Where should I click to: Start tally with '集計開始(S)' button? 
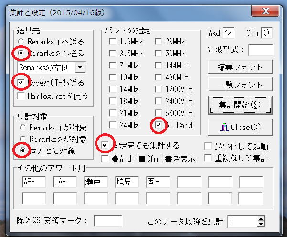[240, 103]
